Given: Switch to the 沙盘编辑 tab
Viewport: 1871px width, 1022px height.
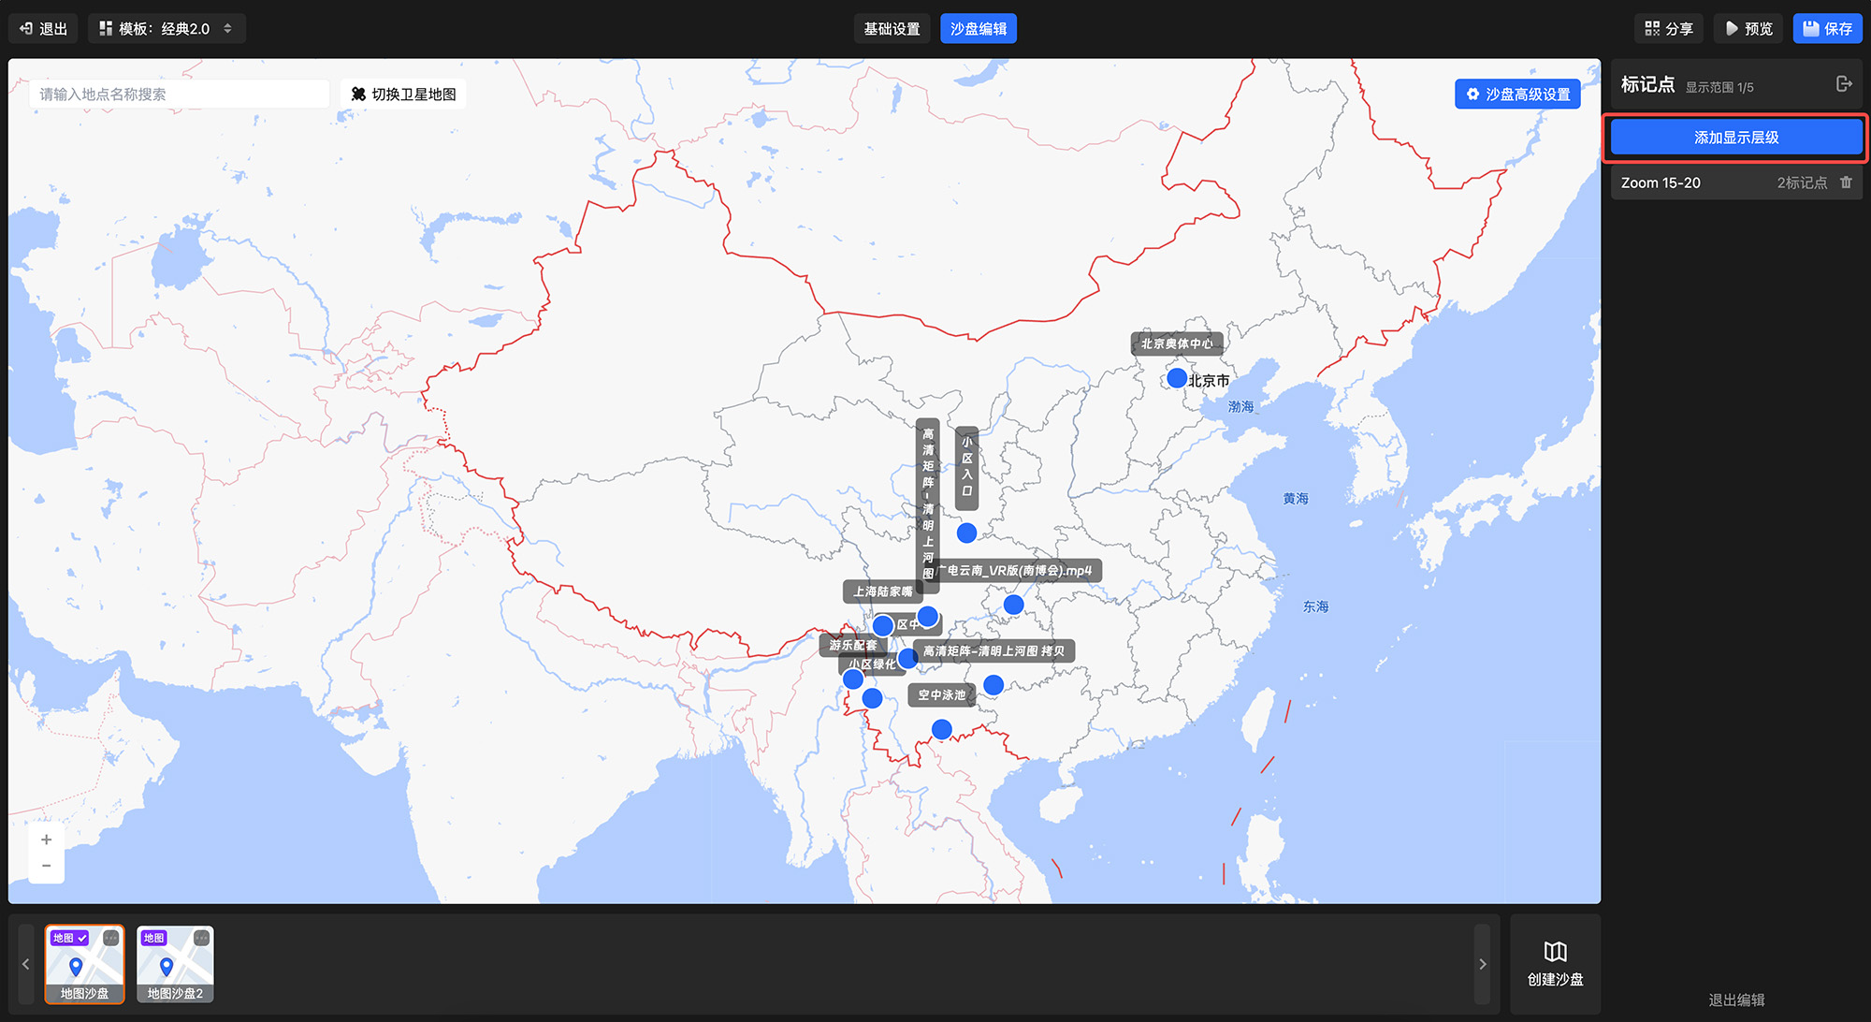Looking at the screenshot, I should coord(978,29).
